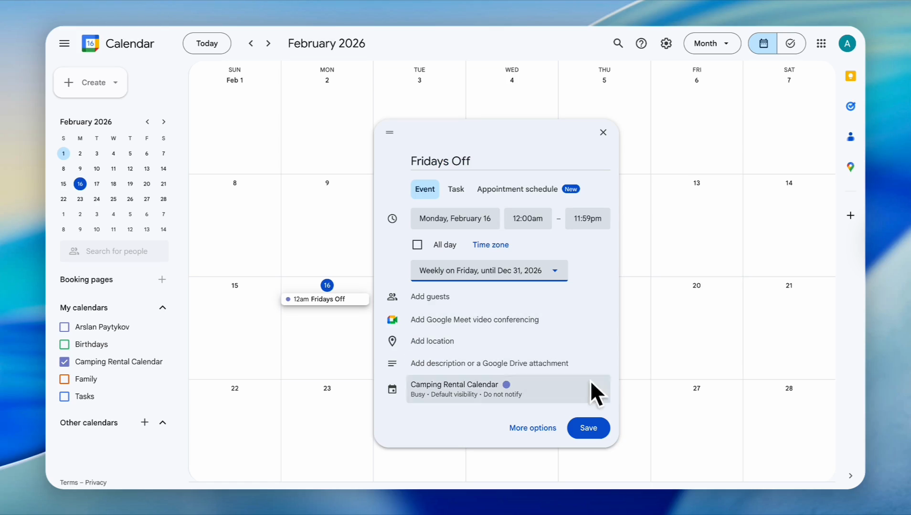Uncheck Camping Rental Calendar in My calendars
The image size is (911, 515).
coord(64,362)
